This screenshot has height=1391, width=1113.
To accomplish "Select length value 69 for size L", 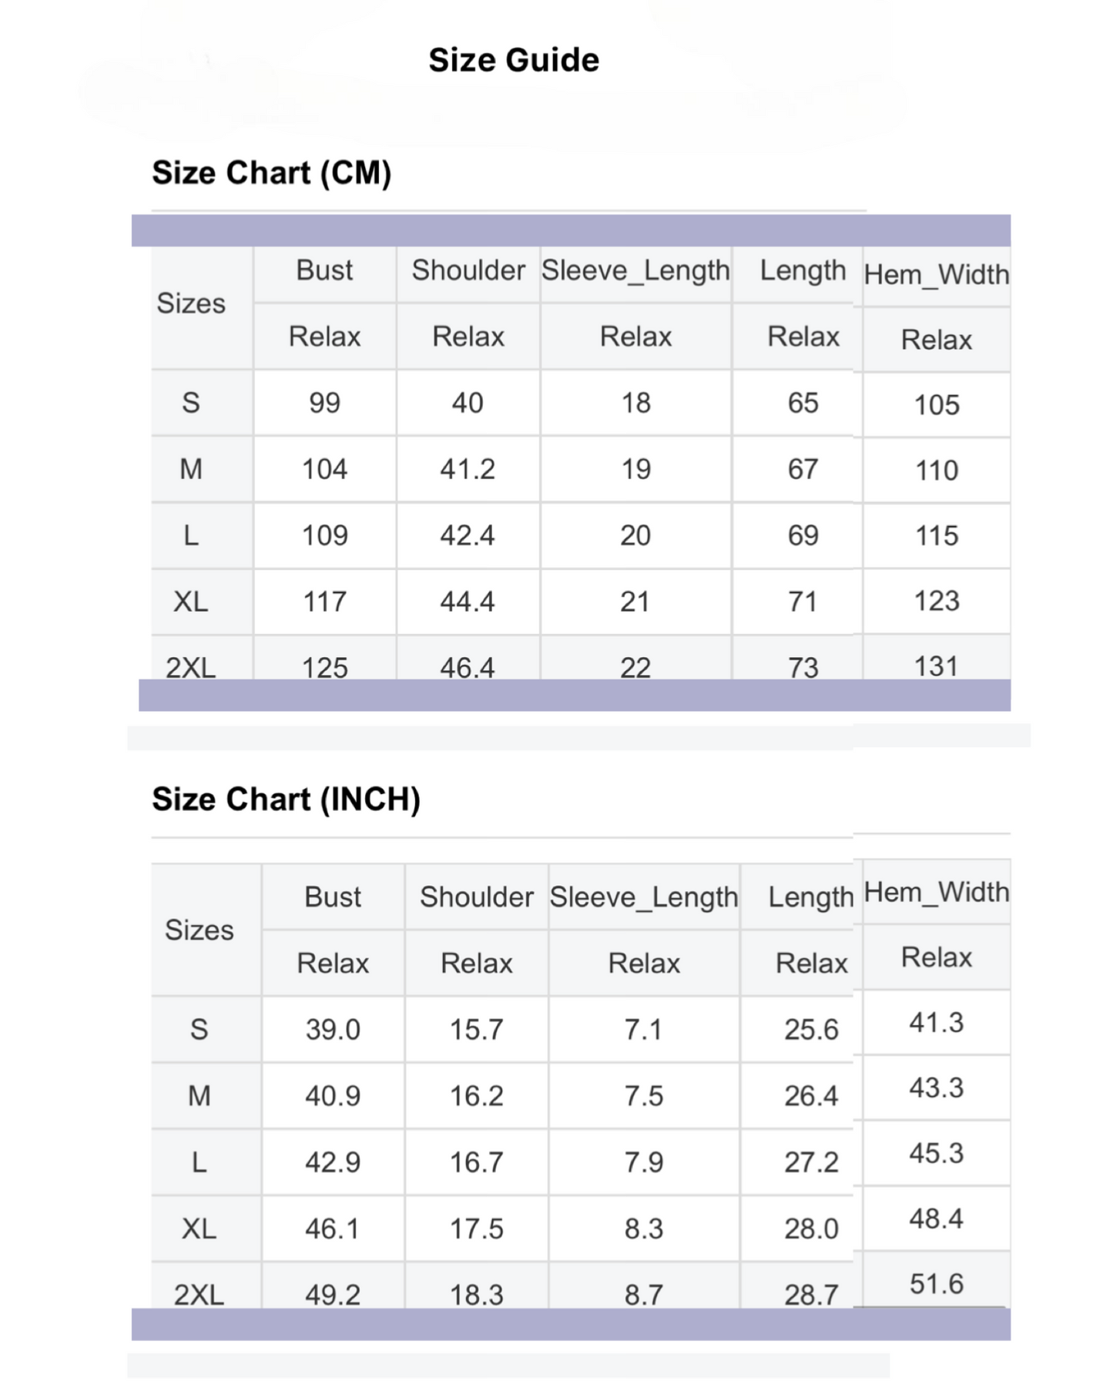I will click(x=803, y=535).
